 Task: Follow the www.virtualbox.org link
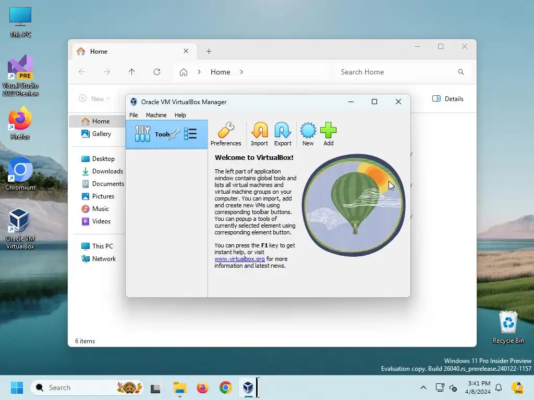pyautogui.click(x=239, y=259)
